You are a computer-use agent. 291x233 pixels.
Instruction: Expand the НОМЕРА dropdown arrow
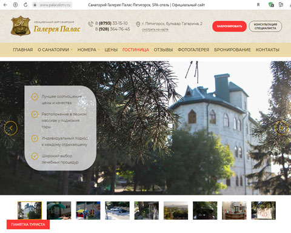99,50
